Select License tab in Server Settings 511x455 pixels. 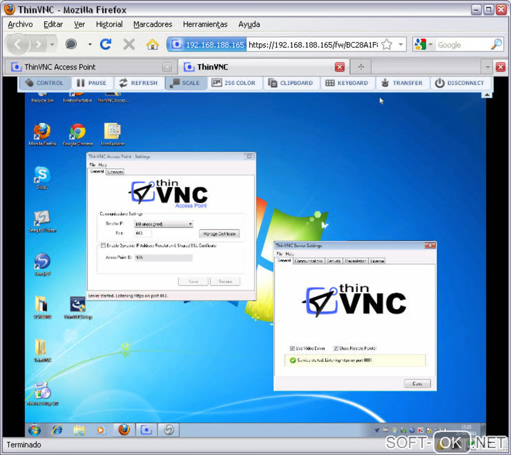coord(377,261)
